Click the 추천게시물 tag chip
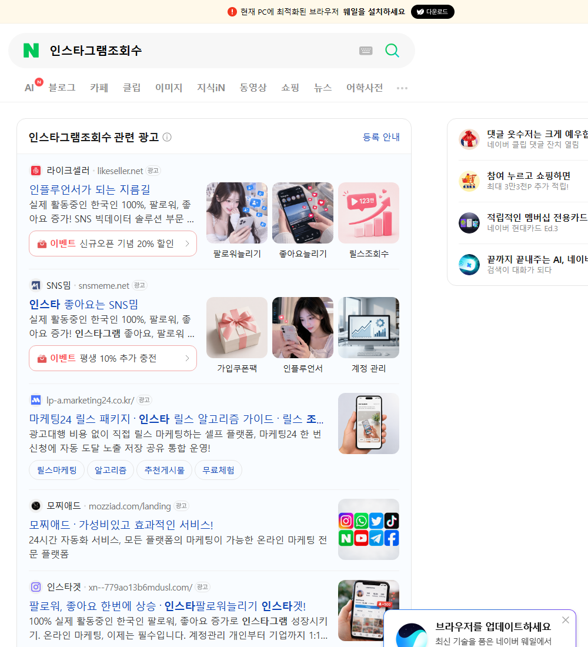 click(x=164, y=470)
